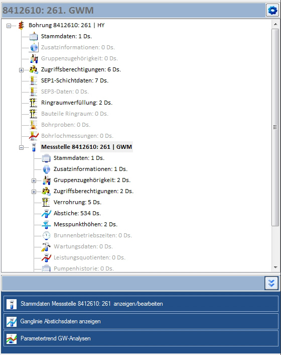Collapse the Bohrung 8412610 root node
The image size is (281, 355).
pyautogui.click(x=9, y=26)
